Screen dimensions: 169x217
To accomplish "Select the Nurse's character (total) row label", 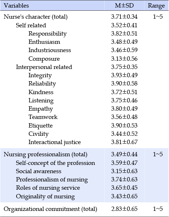I will coord(36,17).
